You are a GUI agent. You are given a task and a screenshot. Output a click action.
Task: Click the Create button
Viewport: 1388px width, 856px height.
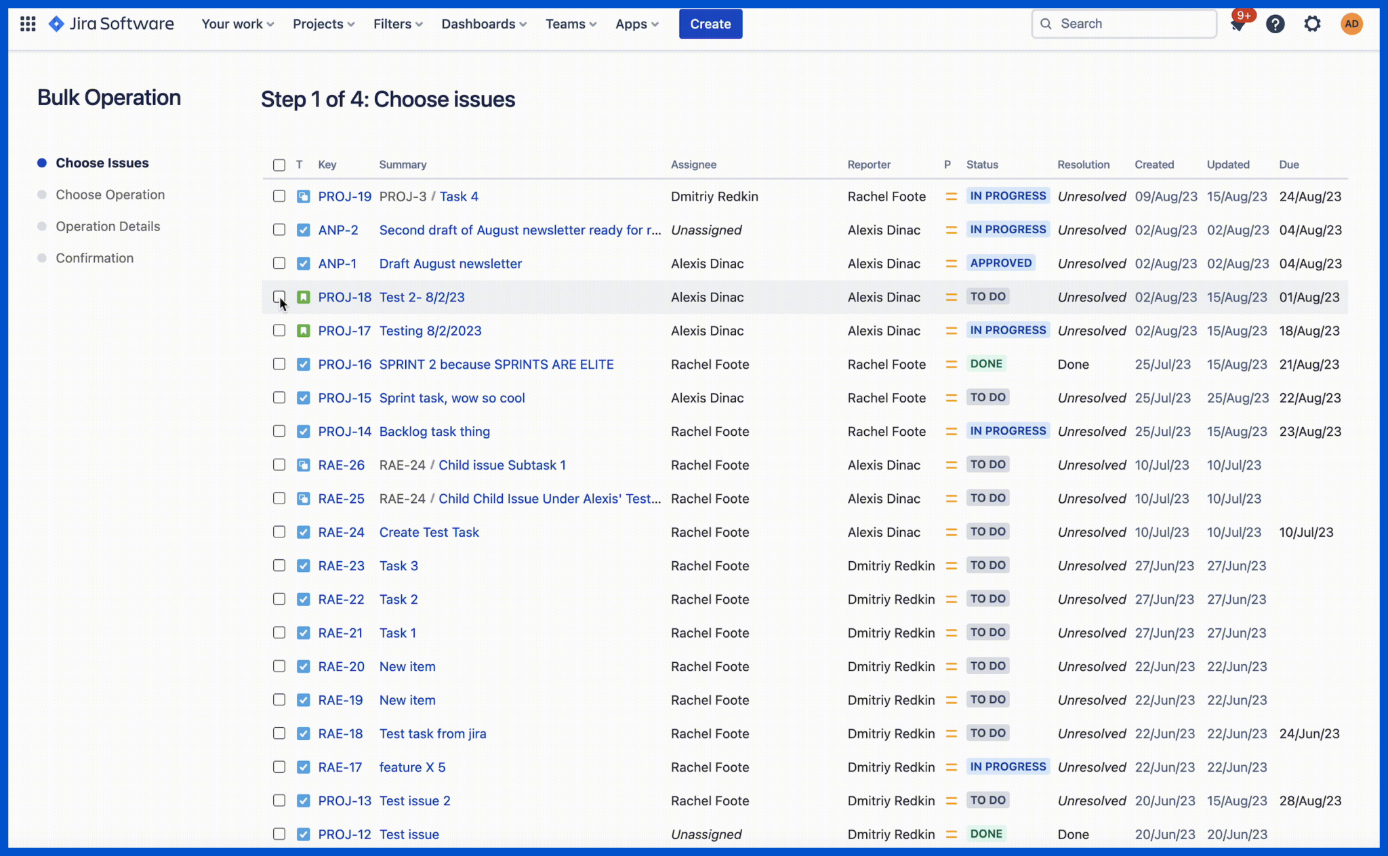coord(710,24)
